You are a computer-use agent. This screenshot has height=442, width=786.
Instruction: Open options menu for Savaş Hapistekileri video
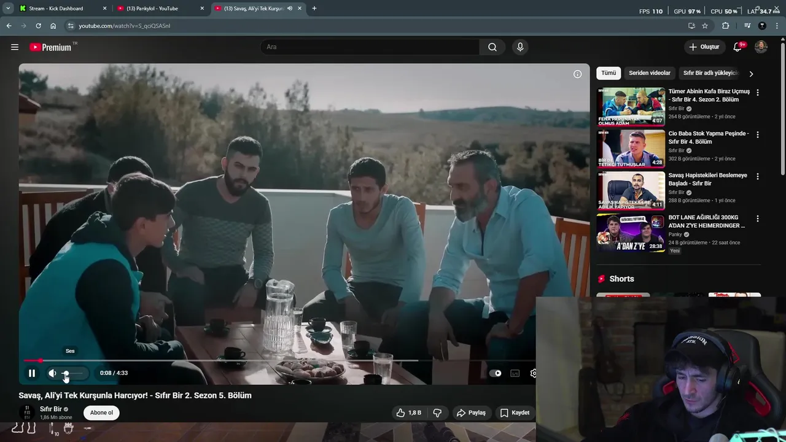(757, 176)
